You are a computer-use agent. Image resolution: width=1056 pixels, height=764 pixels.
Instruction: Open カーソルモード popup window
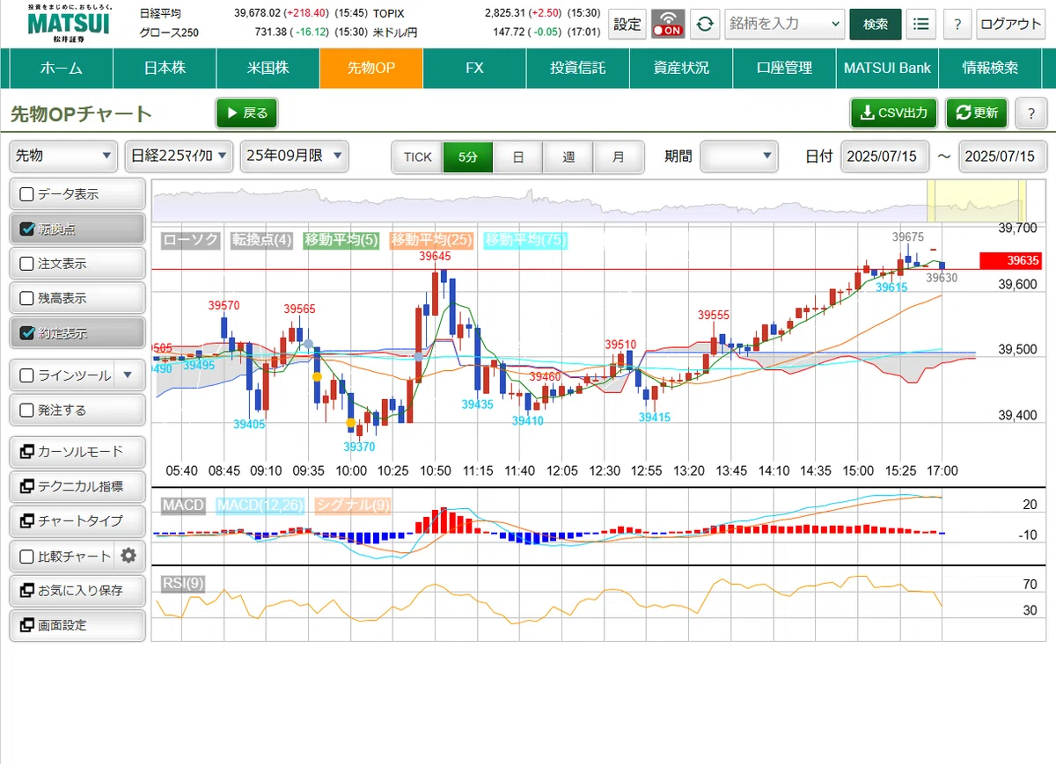(x=77, y=451)
